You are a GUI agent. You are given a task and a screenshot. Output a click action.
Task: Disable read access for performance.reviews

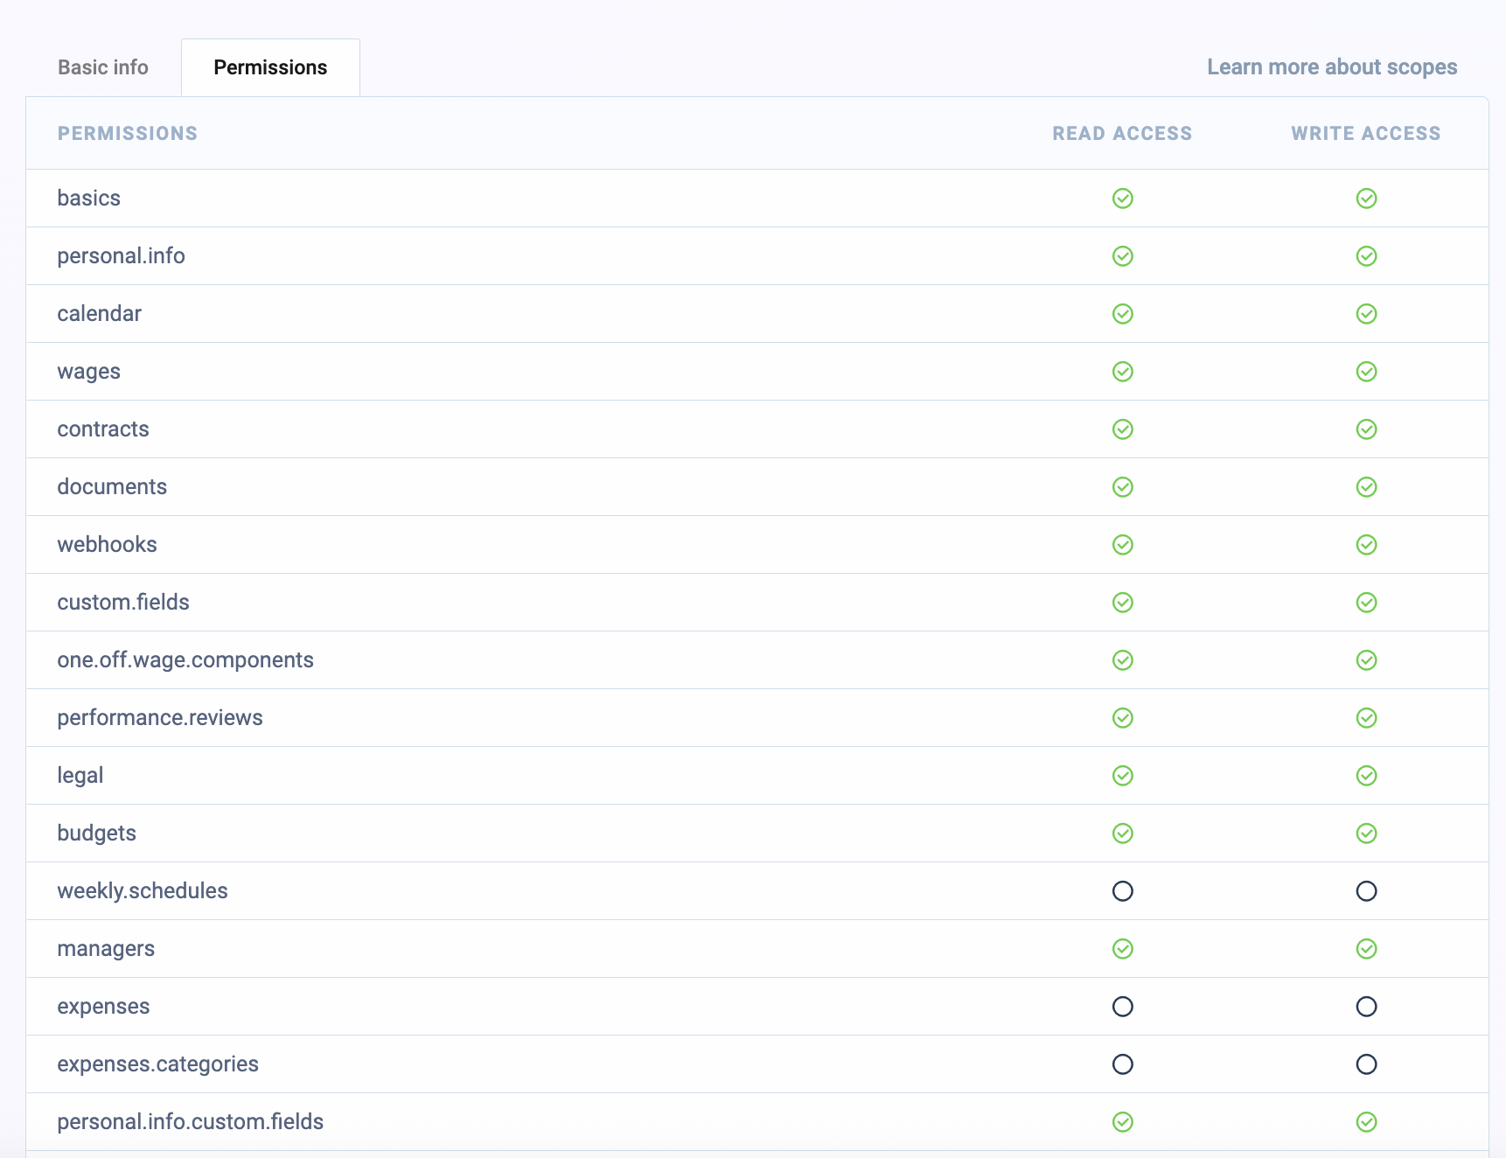(1122, 717)
